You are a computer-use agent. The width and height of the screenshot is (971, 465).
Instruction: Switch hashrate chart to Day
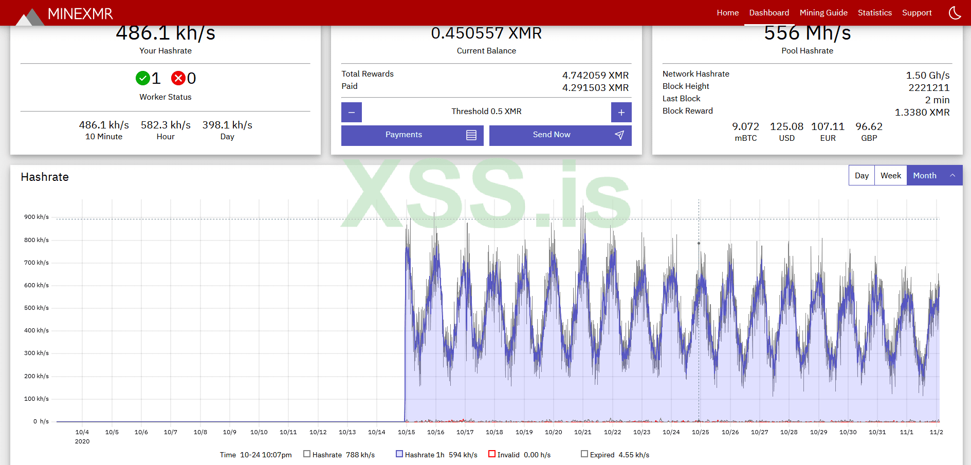coord(862,176)
